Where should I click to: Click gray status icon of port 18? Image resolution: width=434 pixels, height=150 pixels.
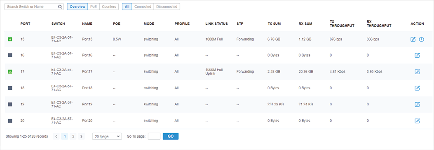click(10, 88)
